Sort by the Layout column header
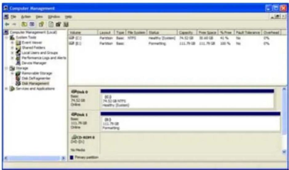Screen dimensions: 289x170 pyautogui.click(x=106, y=33)
